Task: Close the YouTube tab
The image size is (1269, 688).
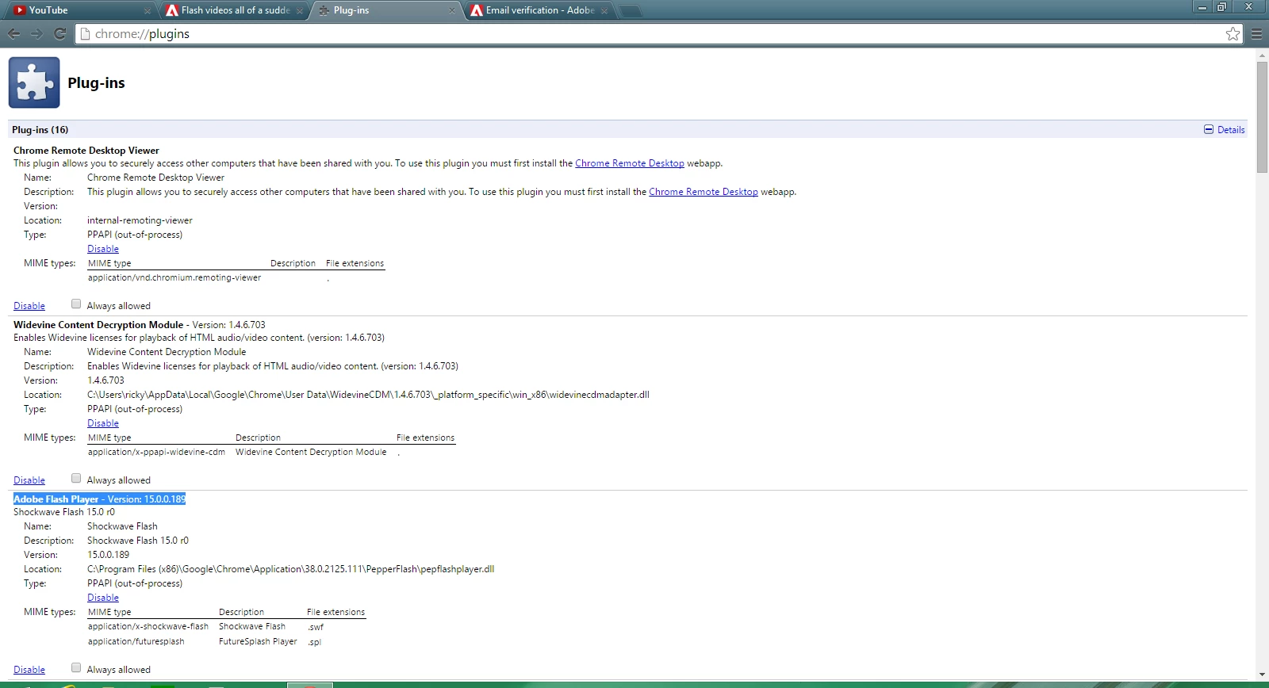Action: 147,11
